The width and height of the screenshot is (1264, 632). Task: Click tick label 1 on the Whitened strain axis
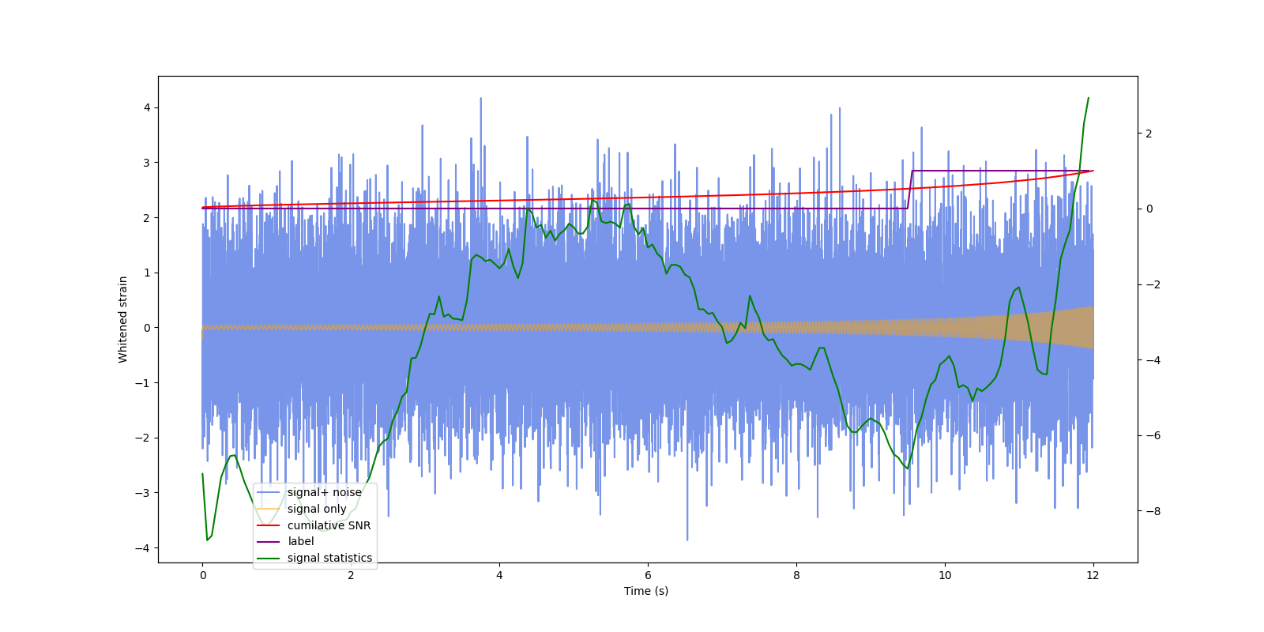click(147, 273)
